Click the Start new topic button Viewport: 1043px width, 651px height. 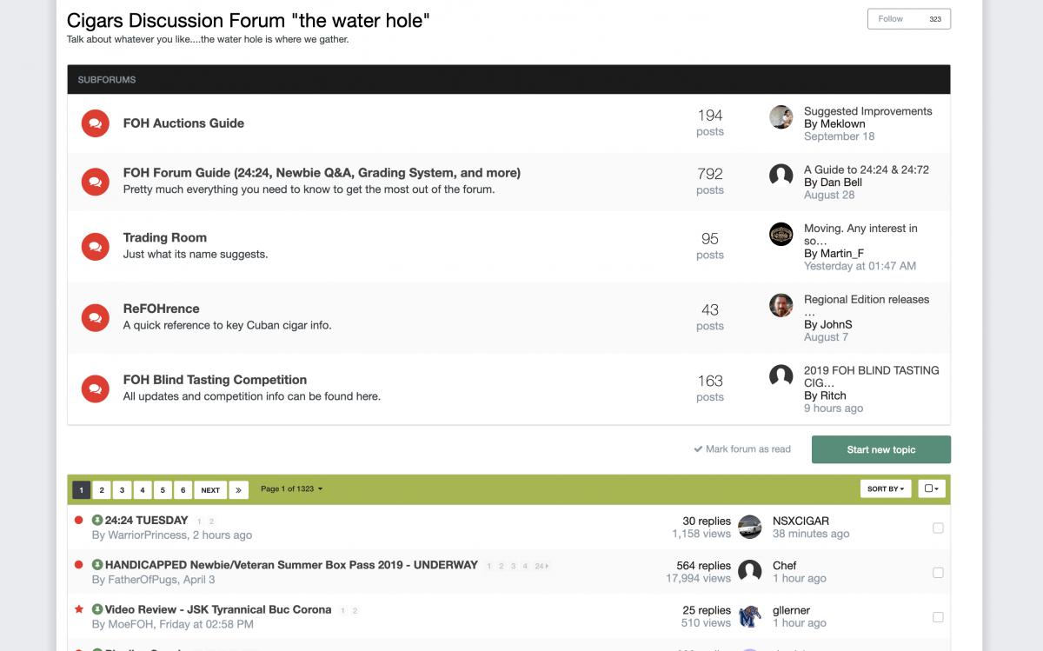(881, 449)
